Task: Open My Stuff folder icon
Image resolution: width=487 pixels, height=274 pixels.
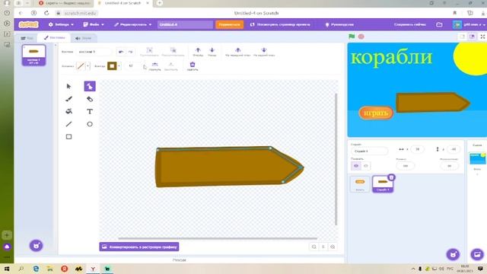Action: pyautogui.click(x=439, y=24)
